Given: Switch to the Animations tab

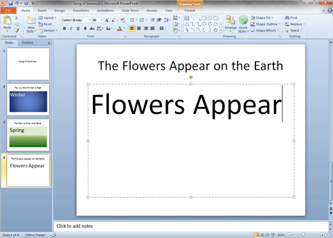Looking at the screenshot, I should tap(106, 10).
